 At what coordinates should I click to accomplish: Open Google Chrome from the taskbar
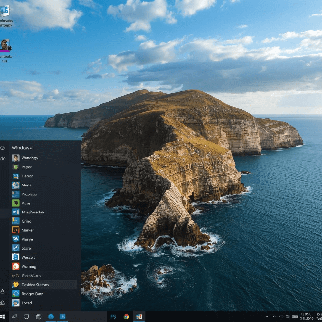pyautogui.click(x=126, y=317)
